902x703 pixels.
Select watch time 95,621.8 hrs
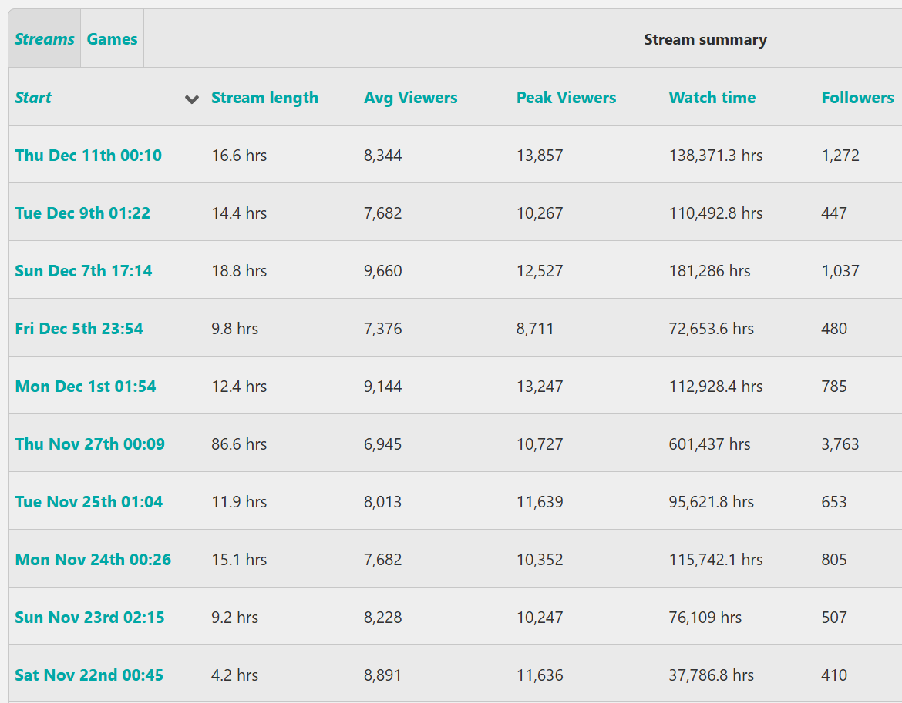point(711,502)
